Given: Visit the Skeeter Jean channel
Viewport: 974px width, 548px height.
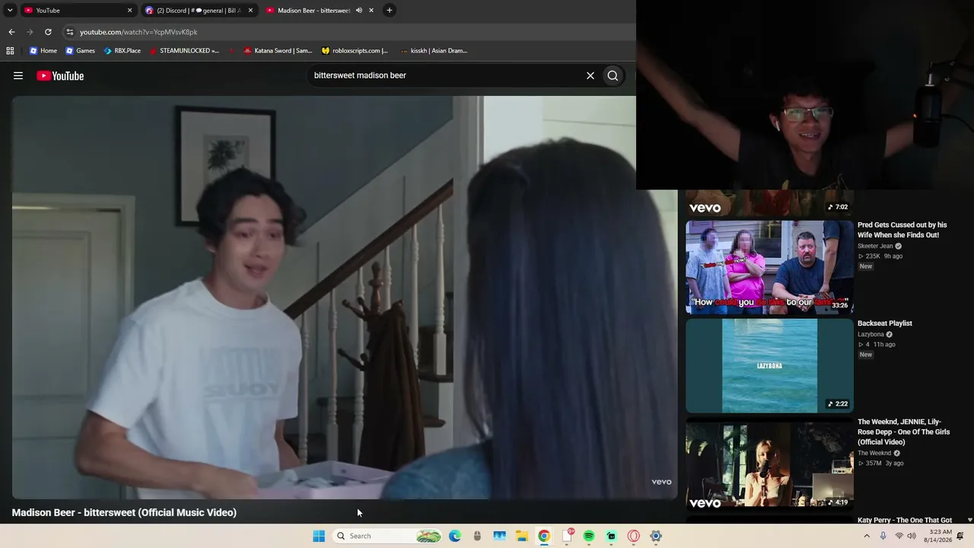Looking at the screenshot, I should [875, 246].
